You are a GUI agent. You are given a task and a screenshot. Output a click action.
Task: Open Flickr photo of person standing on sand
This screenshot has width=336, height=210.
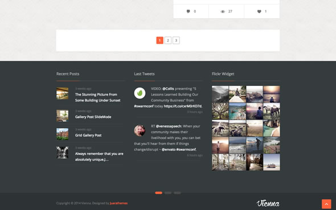point(220,145)
